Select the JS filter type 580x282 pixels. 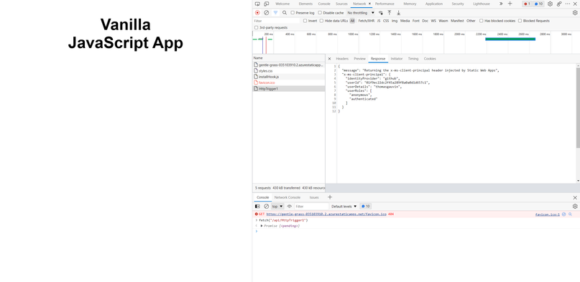(379, 21)
